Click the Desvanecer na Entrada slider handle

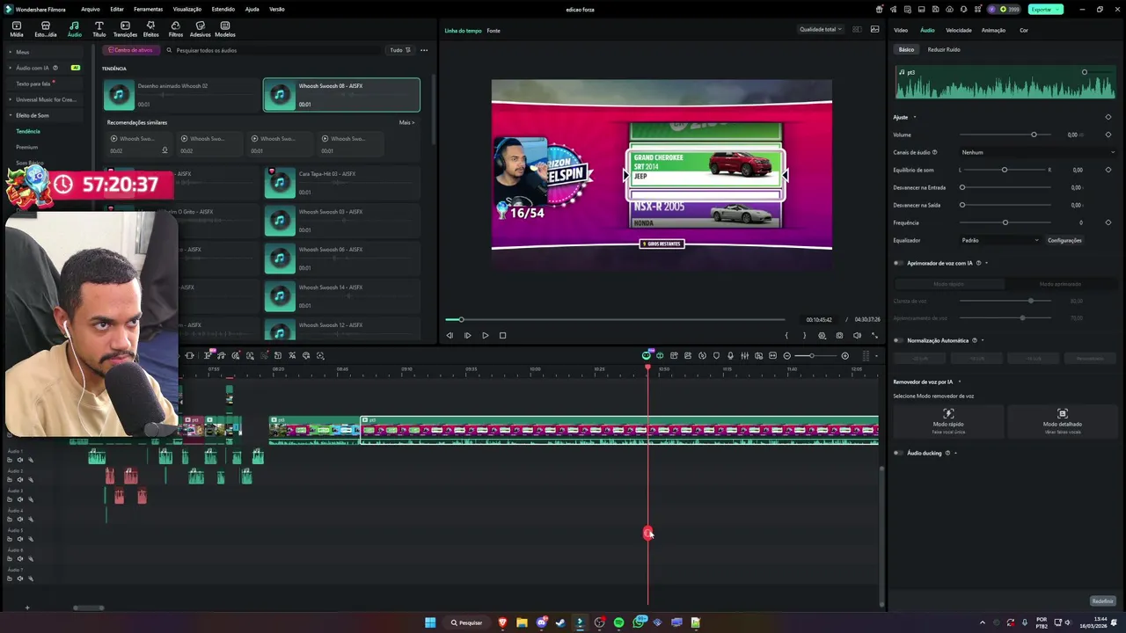point(962,187)
